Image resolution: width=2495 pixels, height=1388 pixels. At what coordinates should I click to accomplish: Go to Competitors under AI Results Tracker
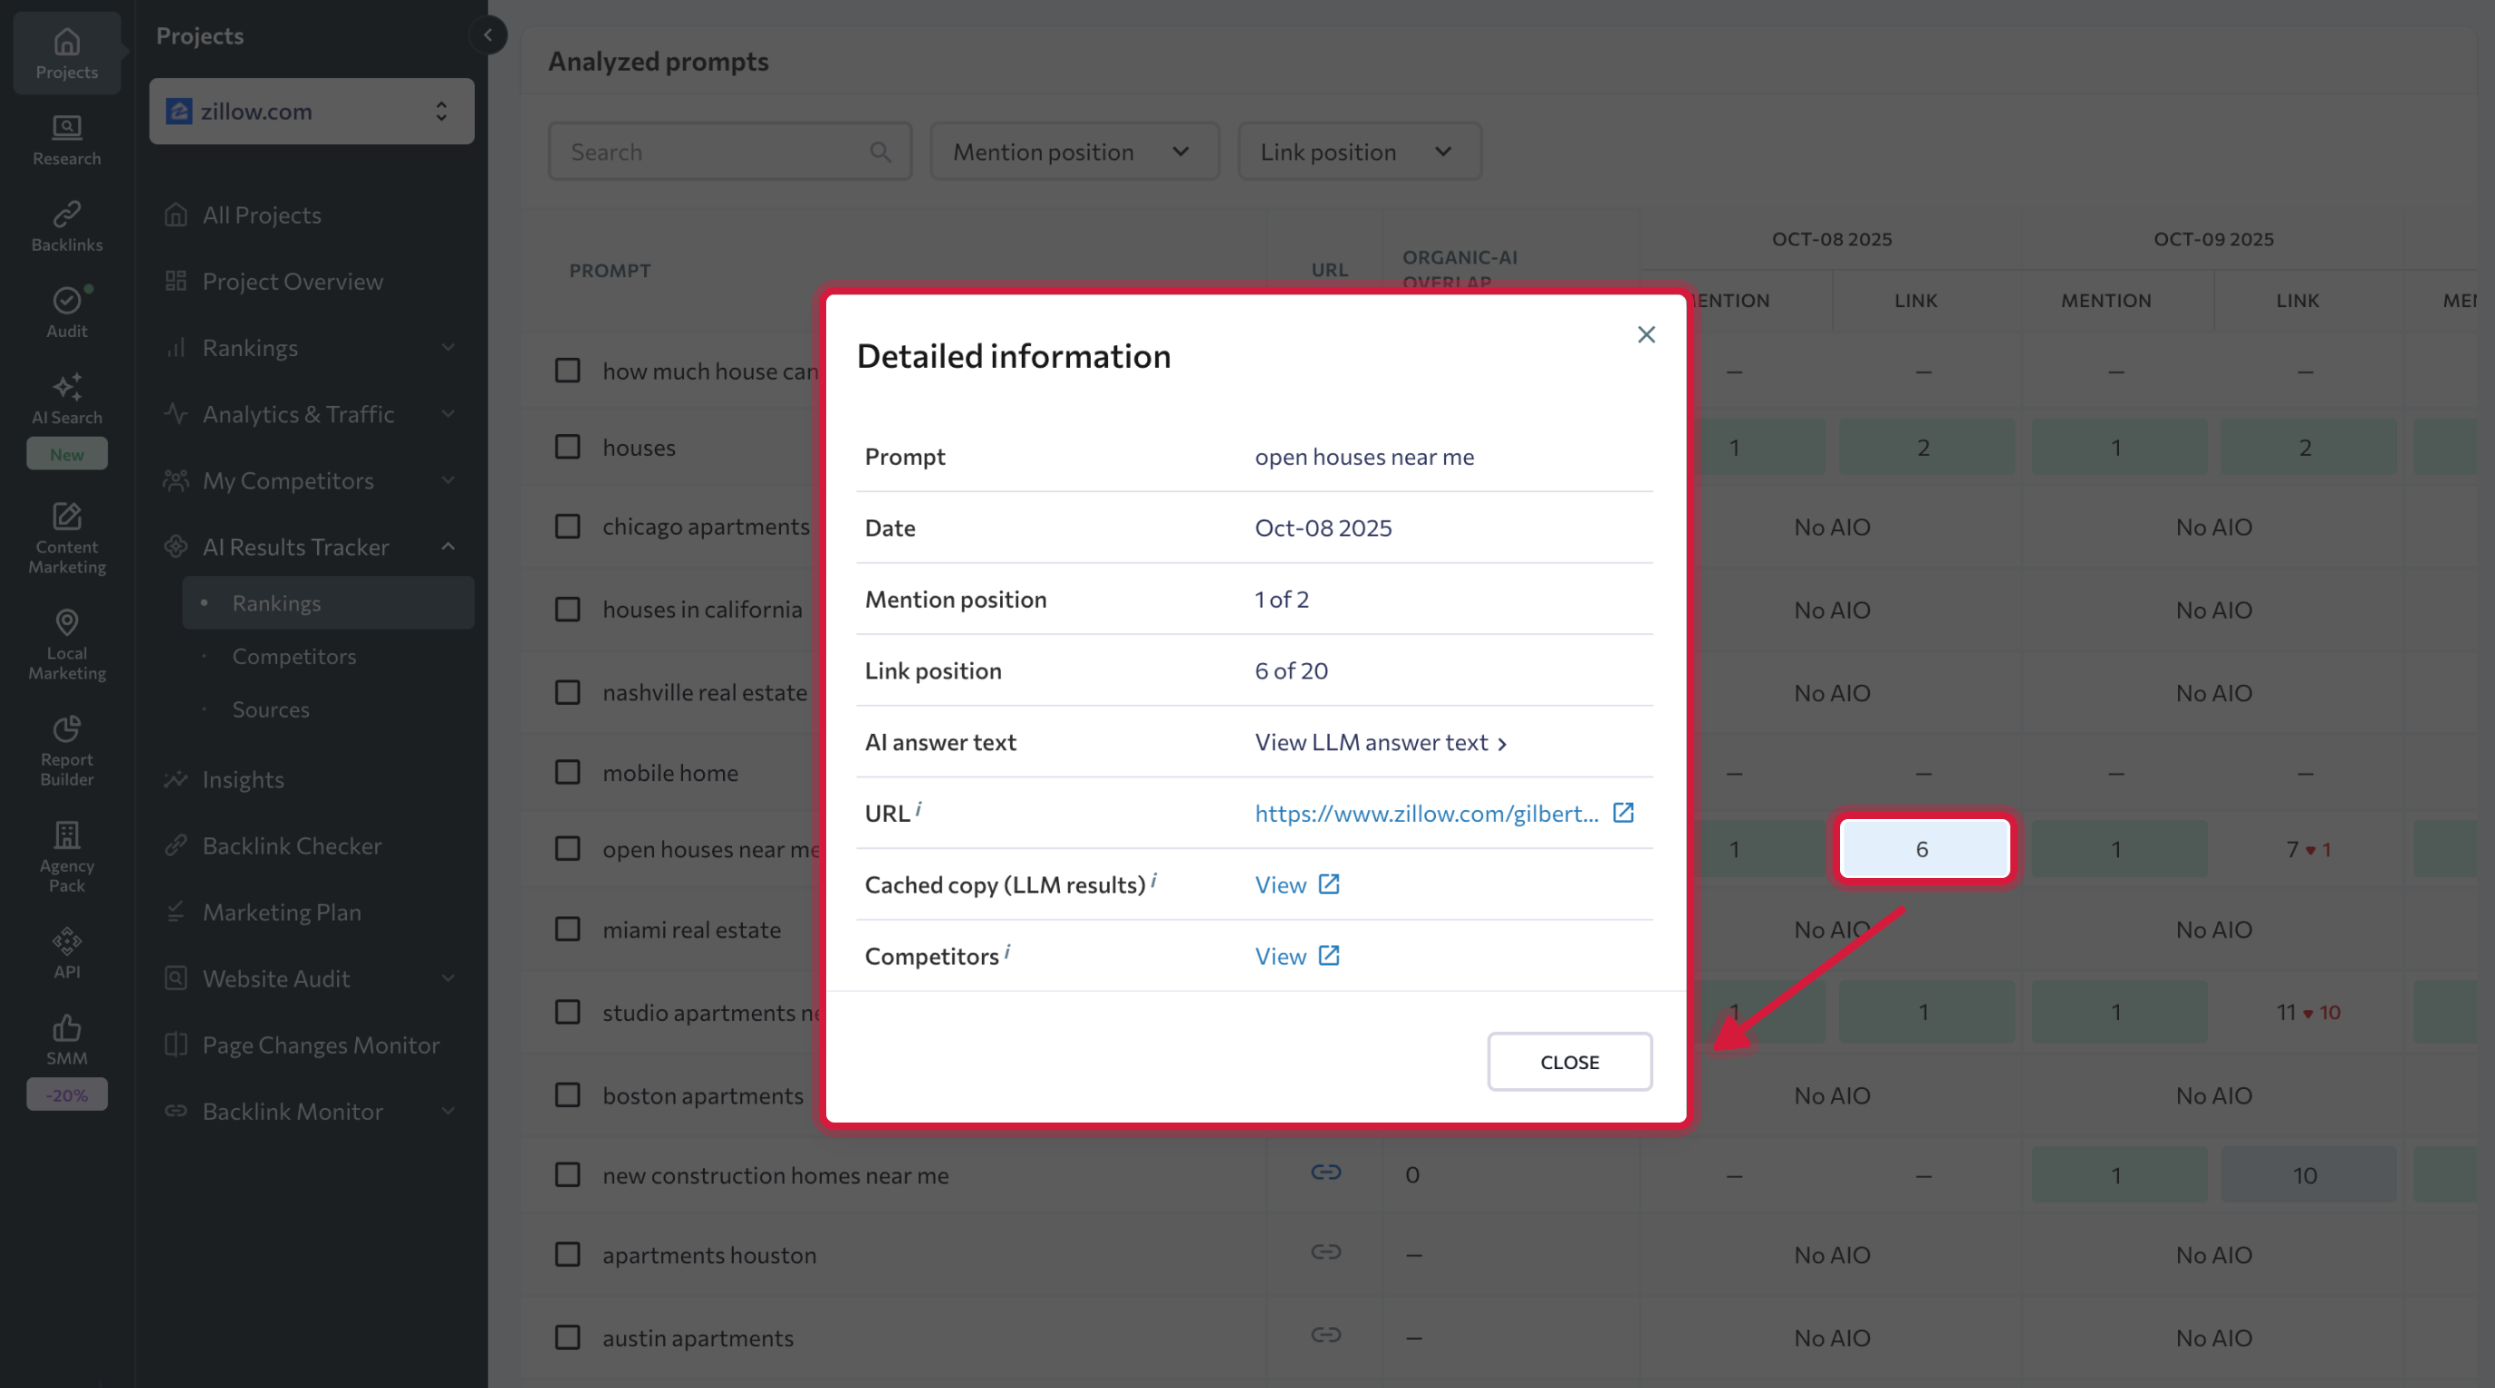click(294, 656)
